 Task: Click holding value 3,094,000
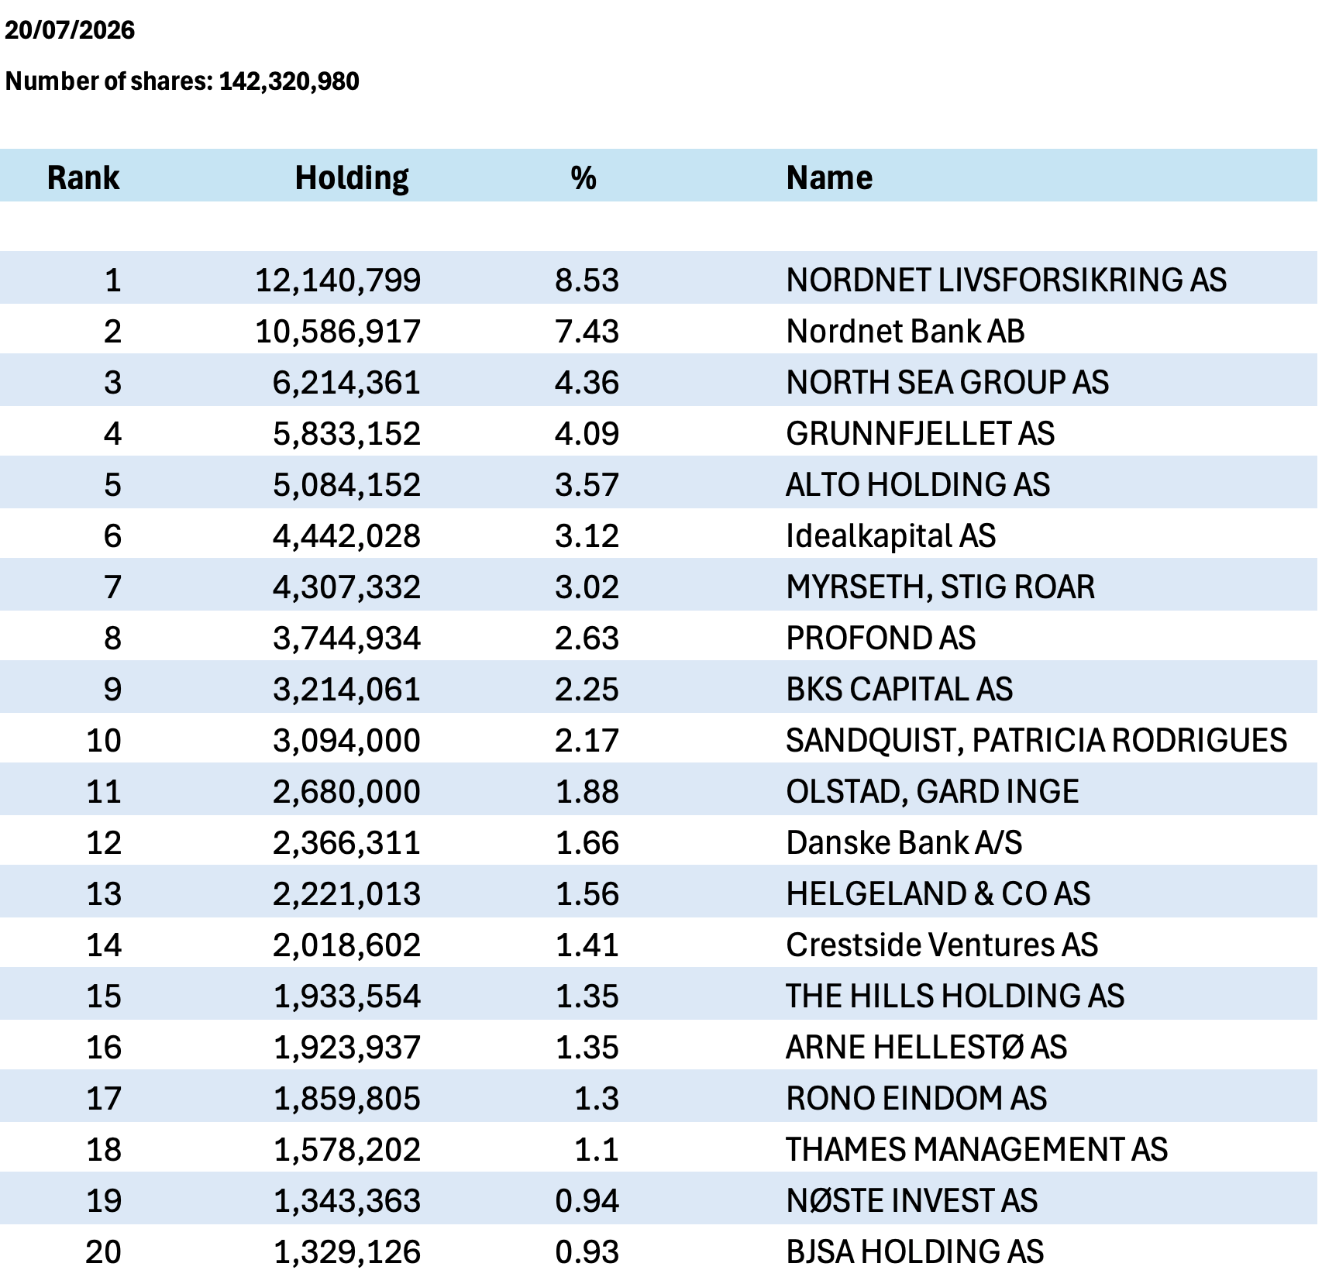346,740
